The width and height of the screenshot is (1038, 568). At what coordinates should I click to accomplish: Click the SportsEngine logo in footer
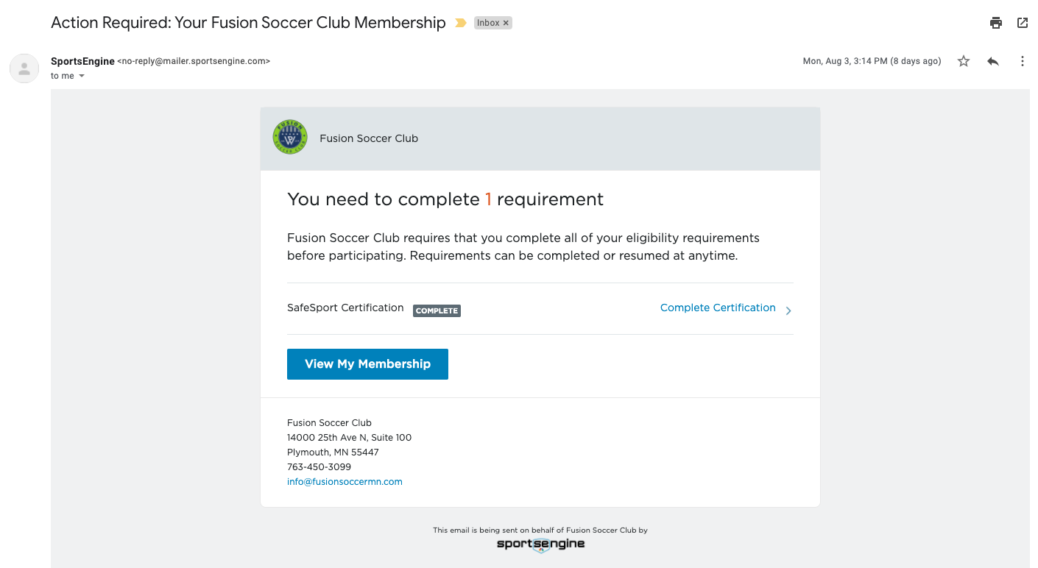540,544
